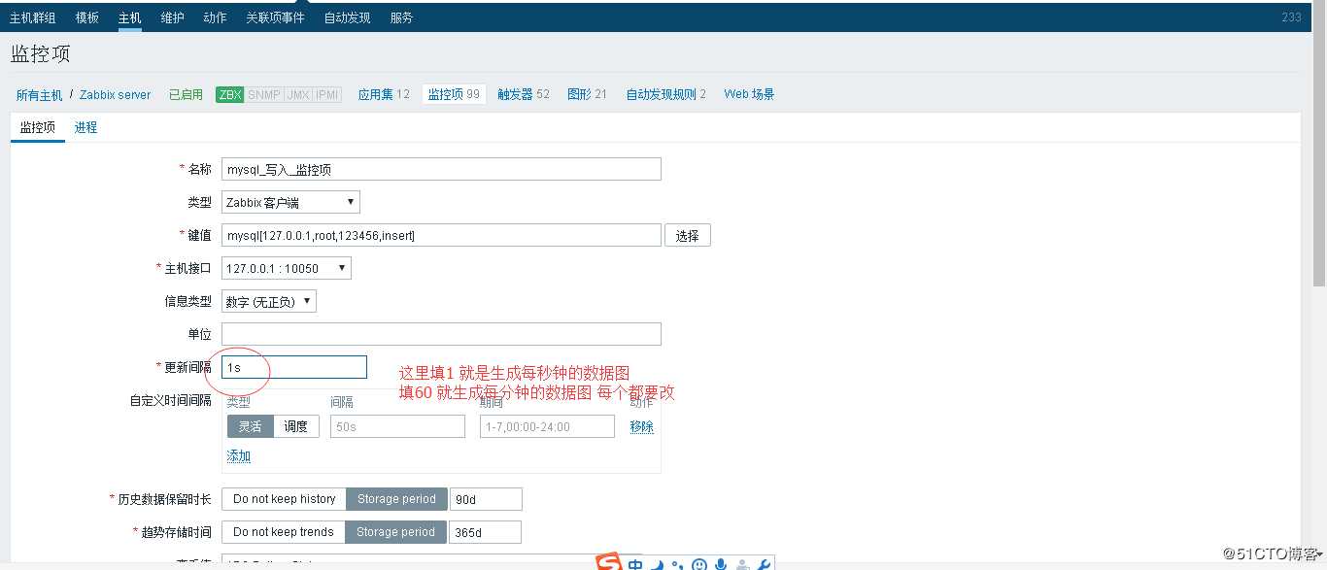The height and width of the screenshot is (570, 1327).
Task: Click 移除 to remove interval row
Action: pyautogui.click(x=642, y=426)
